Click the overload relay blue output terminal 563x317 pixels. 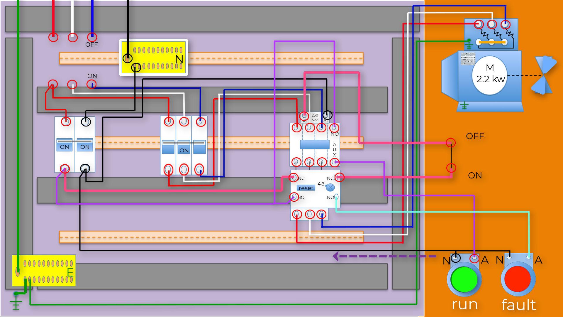(x=321, y=214)
